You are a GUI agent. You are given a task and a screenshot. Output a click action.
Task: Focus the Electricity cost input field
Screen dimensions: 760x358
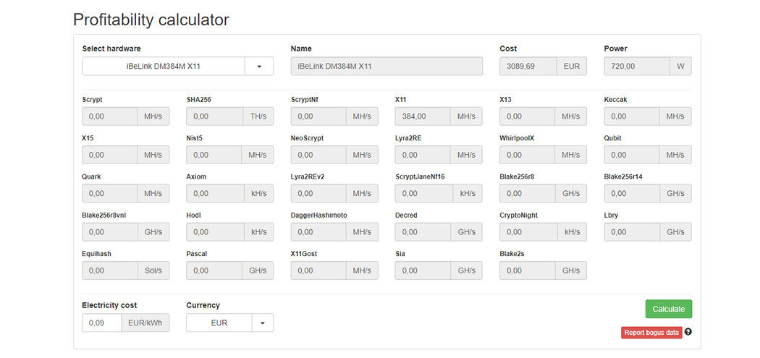click(x=101, y=323)
